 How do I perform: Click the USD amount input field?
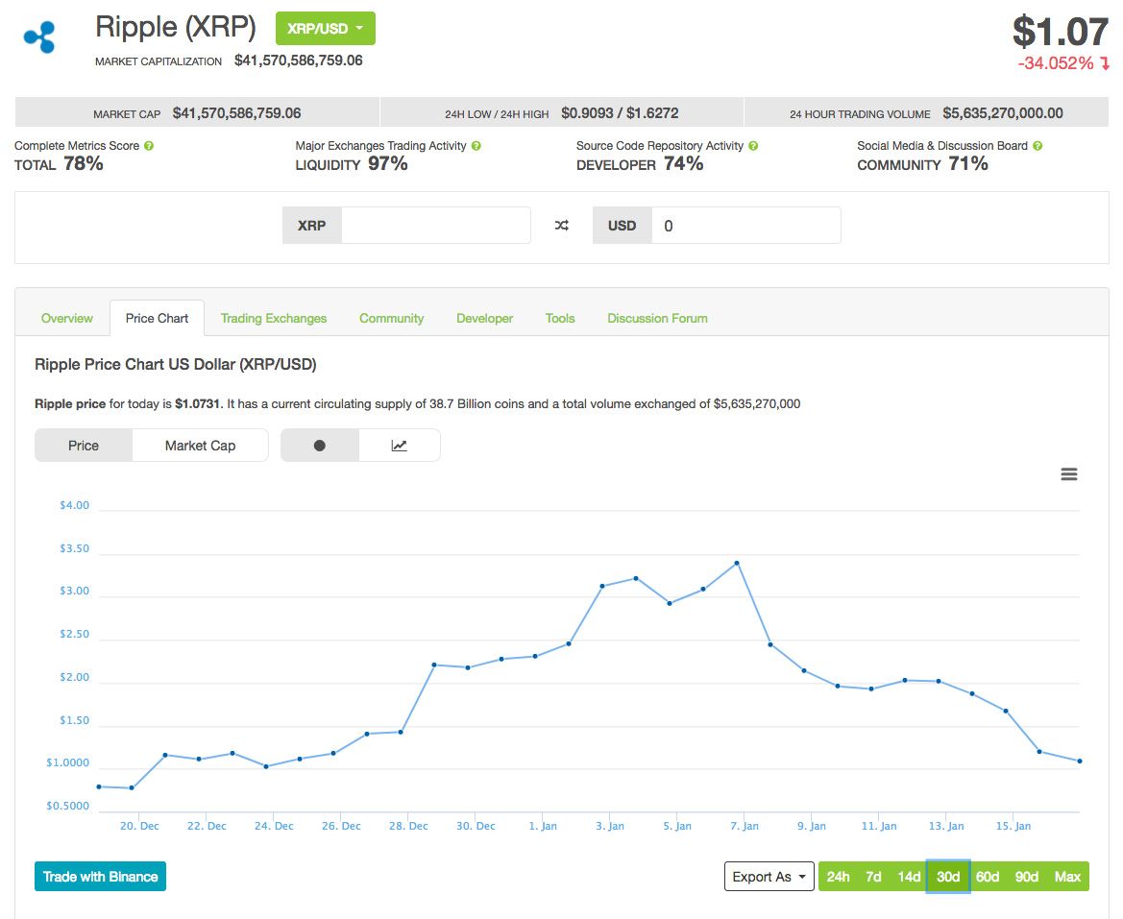[x=746, y=226]
